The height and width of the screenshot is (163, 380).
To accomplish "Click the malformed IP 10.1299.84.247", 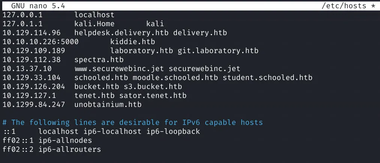I will tap(34, 105).
